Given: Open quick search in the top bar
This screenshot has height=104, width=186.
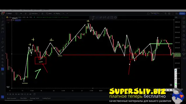Looking at the screenshot, I should 165,14.
